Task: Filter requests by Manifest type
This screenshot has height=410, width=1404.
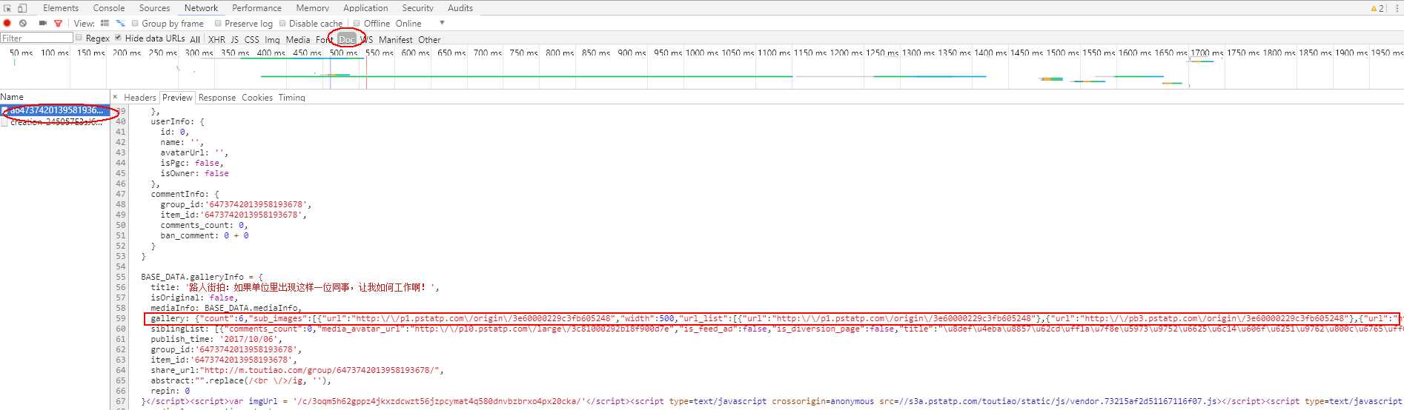Action: pos(396,39)
